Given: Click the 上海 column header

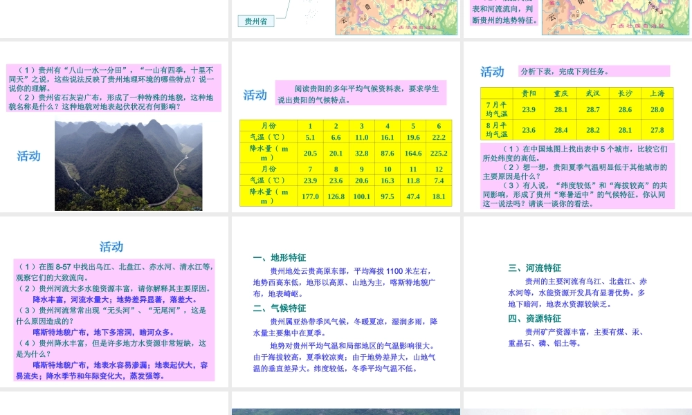Looking at the screenshot, I should (657, 93).
